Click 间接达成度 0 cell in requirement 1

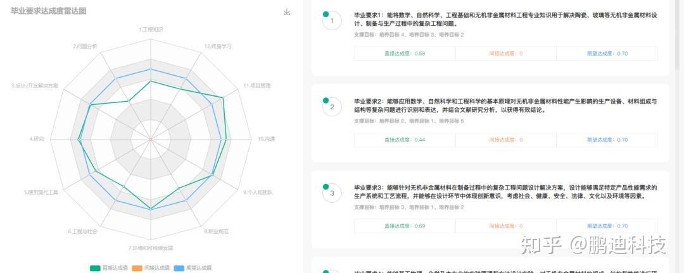tap(505, 54)
